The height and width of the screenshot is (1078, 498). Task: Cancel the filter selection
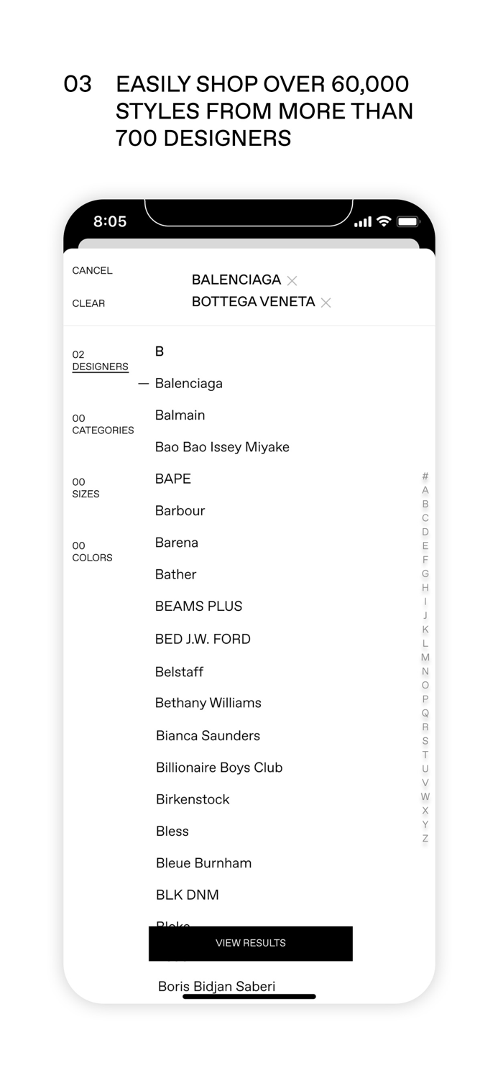pos(92,271)
